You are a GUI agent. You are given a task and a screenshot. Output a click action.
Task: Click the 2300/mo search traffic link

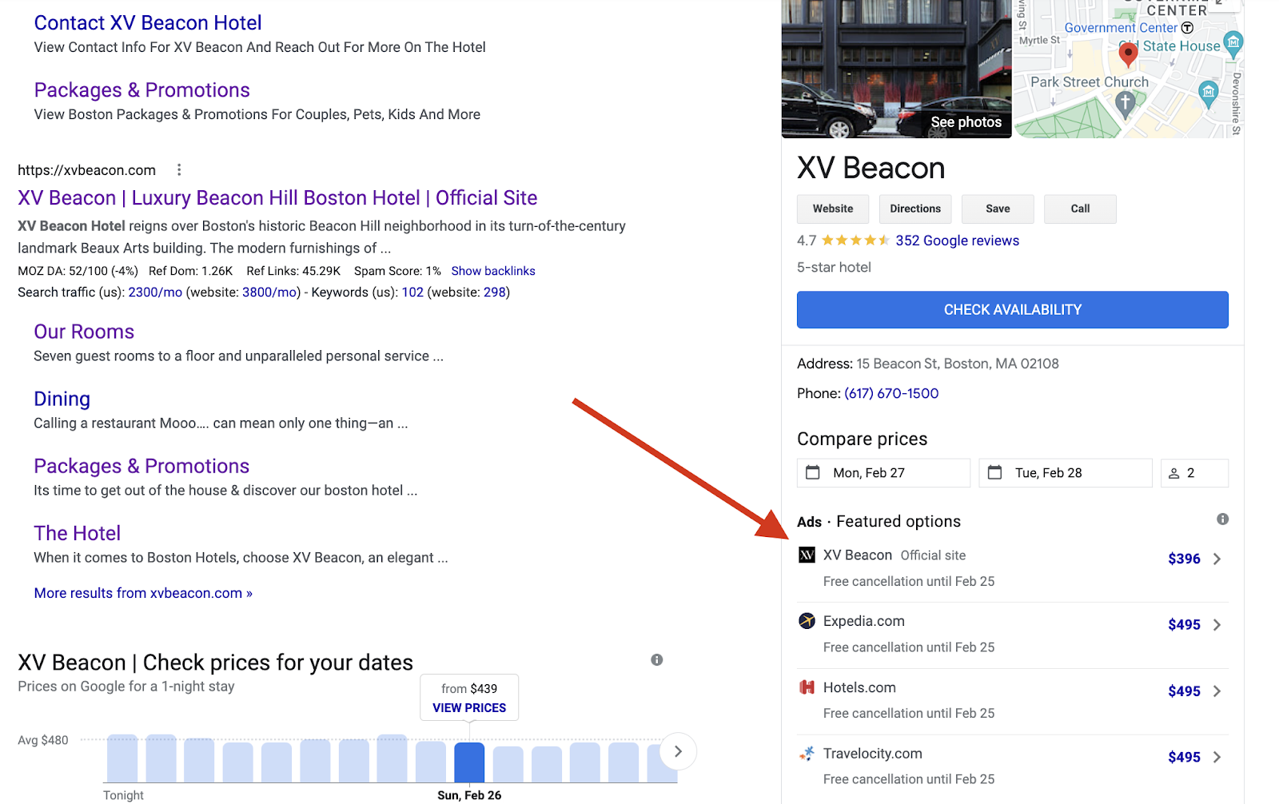pos(155,293)
